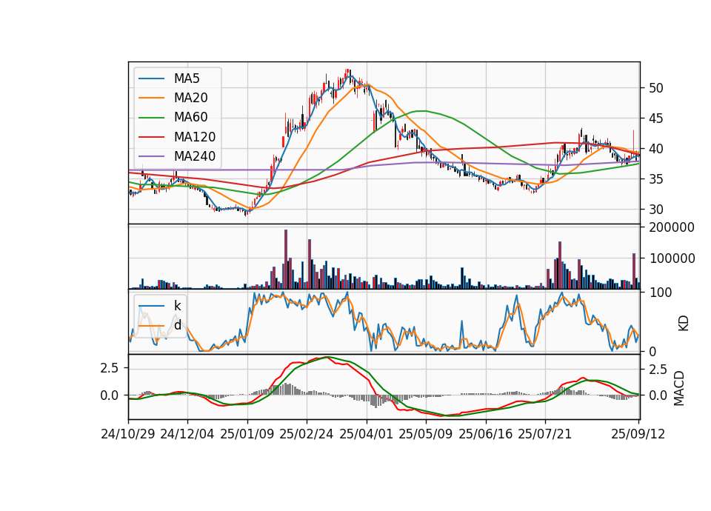Click the k legend label in KD panel

(177, 306)
